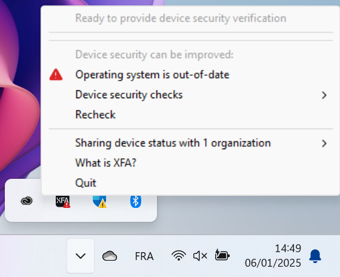Expand the Device security checks submenu arrow

(324, 95)
